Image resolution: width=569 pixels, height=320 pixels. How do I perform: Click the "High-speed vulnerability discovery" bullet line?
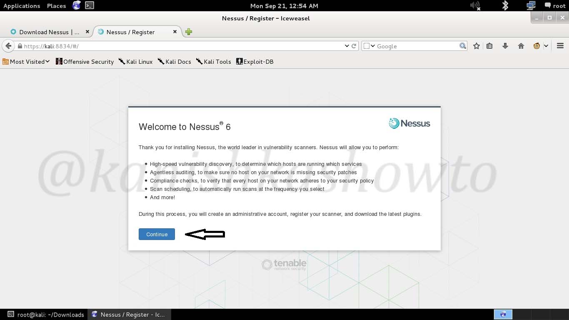[256, 164]
